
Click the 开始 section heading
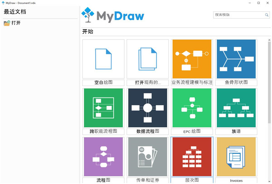click(87, 32)
